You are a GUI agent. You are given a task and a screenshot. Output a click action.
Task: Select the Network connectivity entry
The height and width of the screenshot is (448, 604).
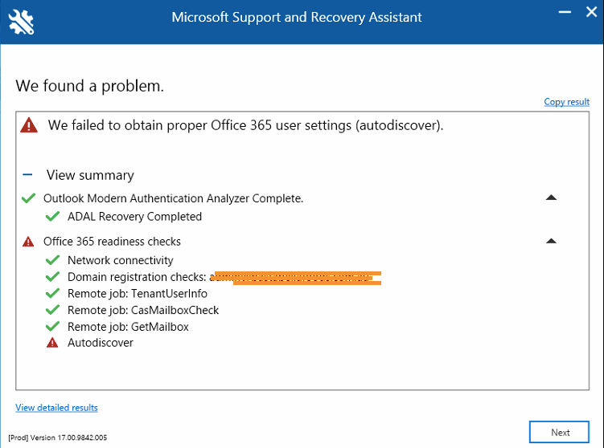[121, 260]
